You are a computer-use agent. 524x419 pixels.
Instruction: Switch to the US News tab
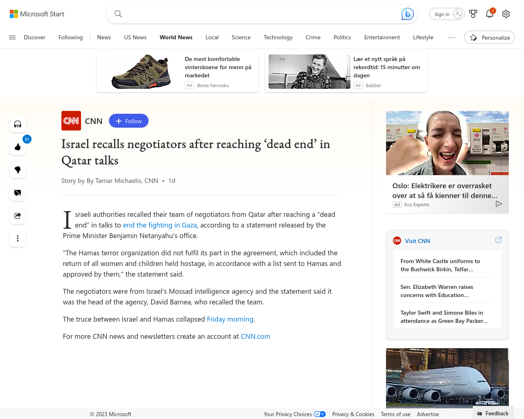[x=136, y=37]
